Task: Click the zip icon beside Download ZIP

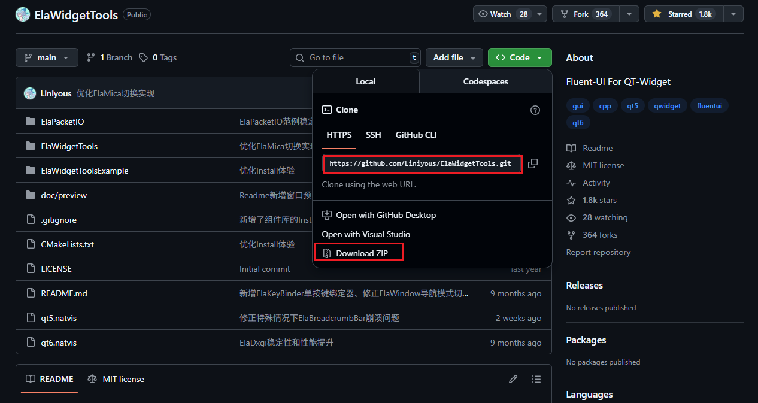Action: (327, 253)
